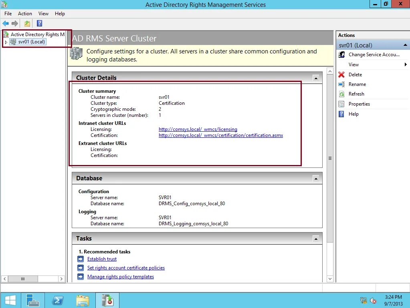Open the certification.asmx URL link
410x308 pixels.
pyautogui.click(x=221, y=135)
